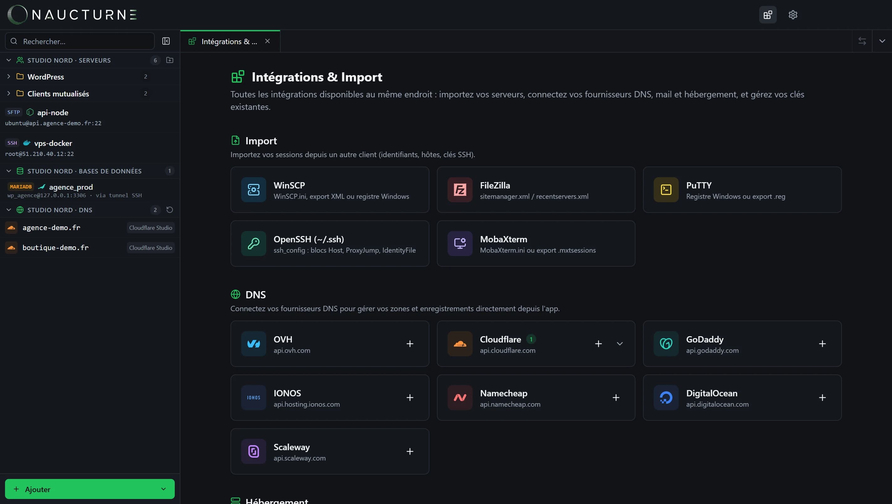Open the tab list dropdown chevron
Viewport: 892px width, 504px height.
click(x=882, y=41)
